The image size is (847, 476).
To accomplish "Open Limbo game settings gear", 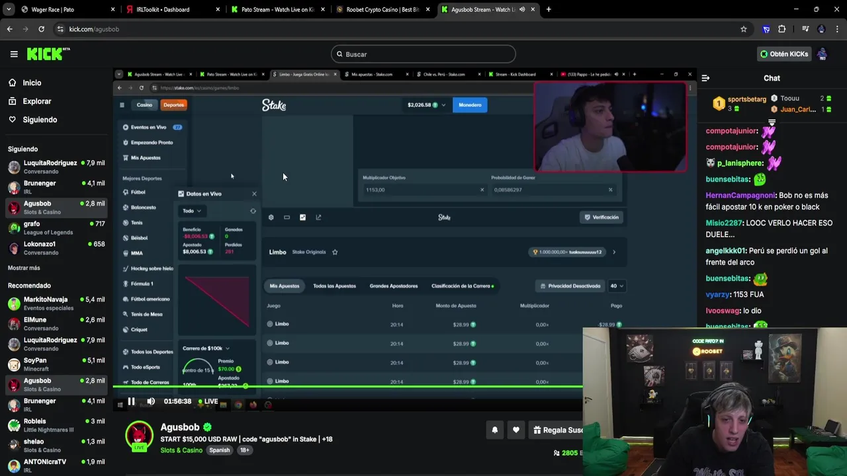I will pos(271,217).
